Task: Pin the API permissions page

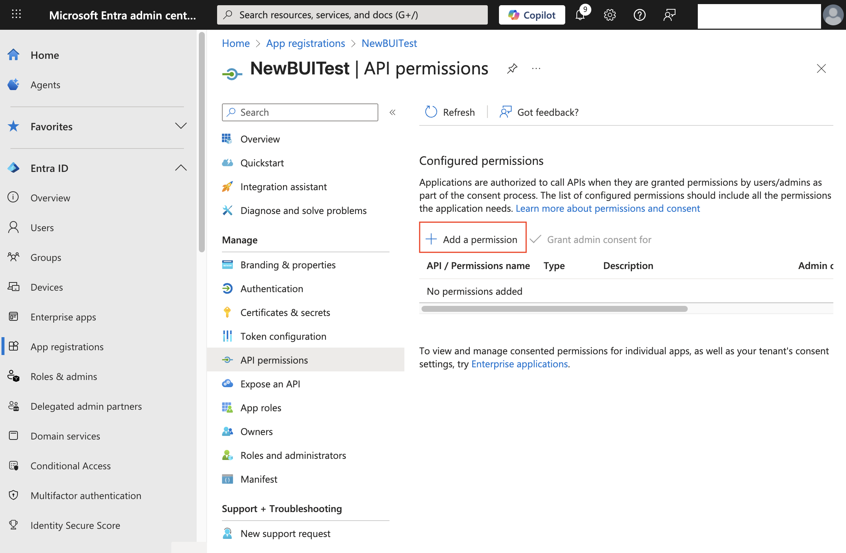Action: coord(512,68)
